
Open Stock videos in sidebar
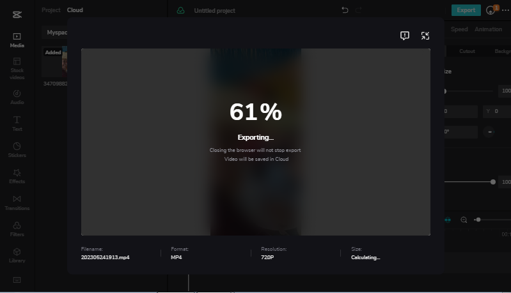[17, 68]
